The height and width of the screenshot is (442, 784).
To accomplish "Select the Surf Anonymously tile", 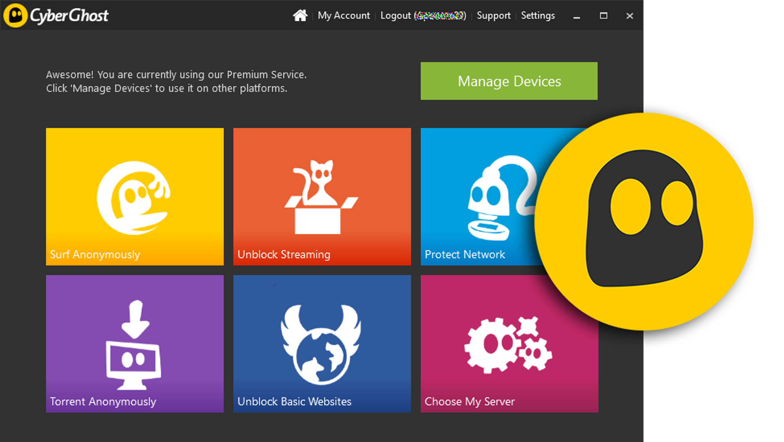I will pos(135,197).
